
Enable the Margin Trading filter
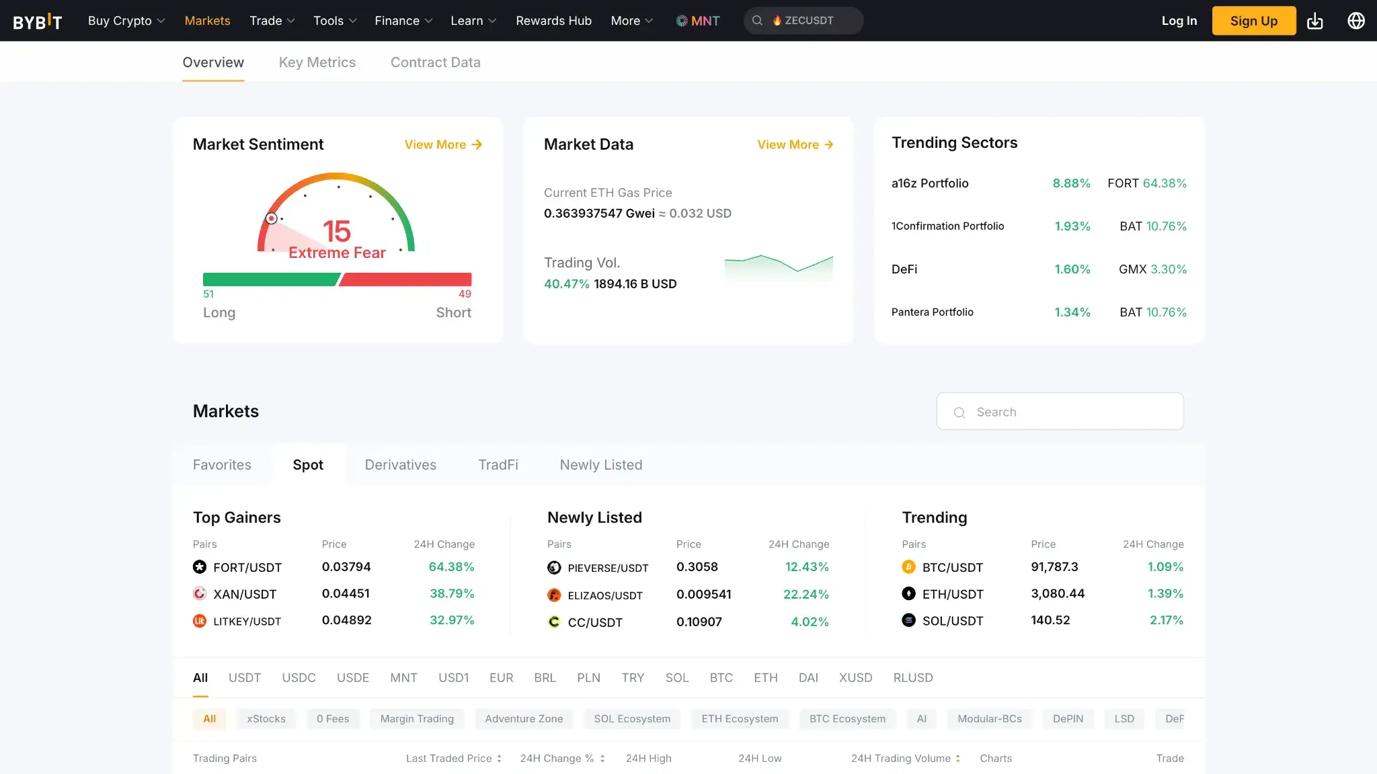[x=417, y=719]
